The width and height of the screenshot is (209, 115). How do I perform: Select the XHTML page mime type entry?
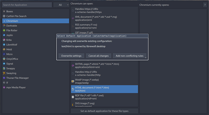pyautogui.click(x=104, y=66)
